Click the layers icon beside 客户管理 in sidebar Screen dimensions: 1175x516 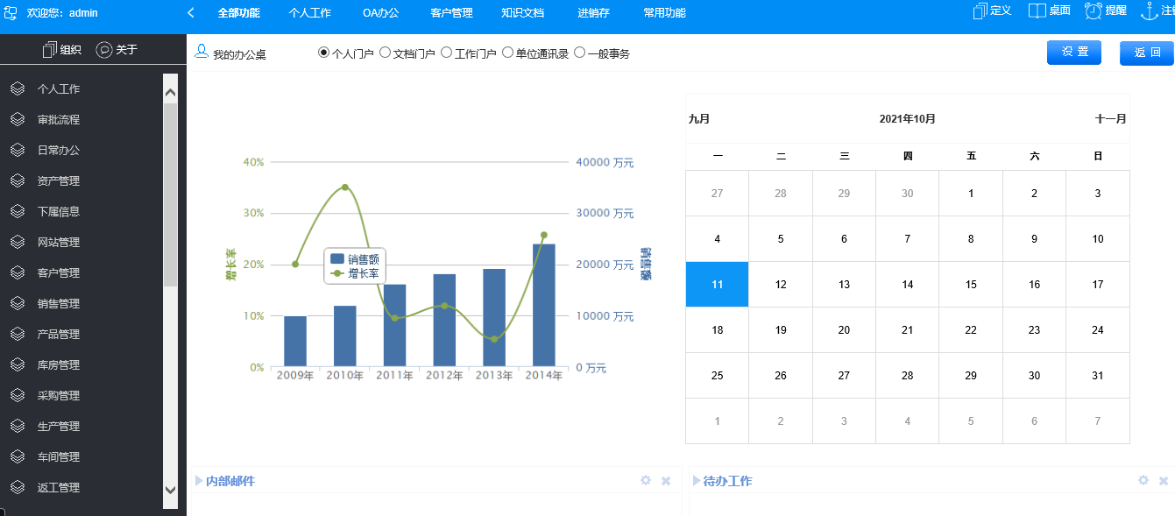(17, 272)
